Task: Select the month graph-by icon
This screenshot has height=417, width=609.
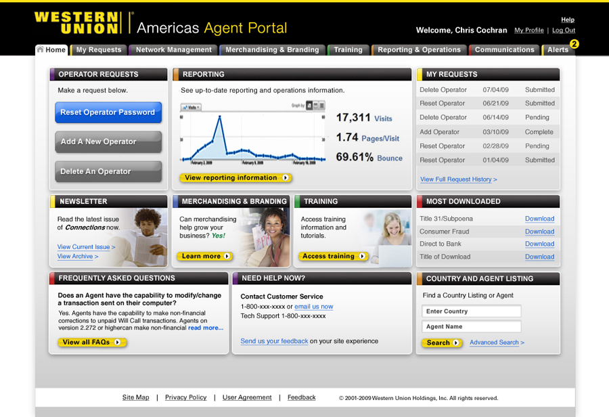Action: point(321,106)
